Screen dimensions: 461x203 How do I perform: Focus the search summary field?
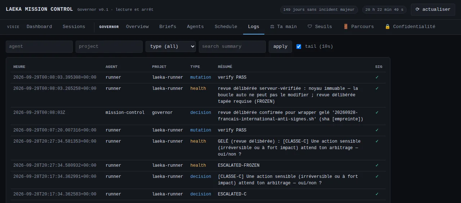(x=232, y=47)
